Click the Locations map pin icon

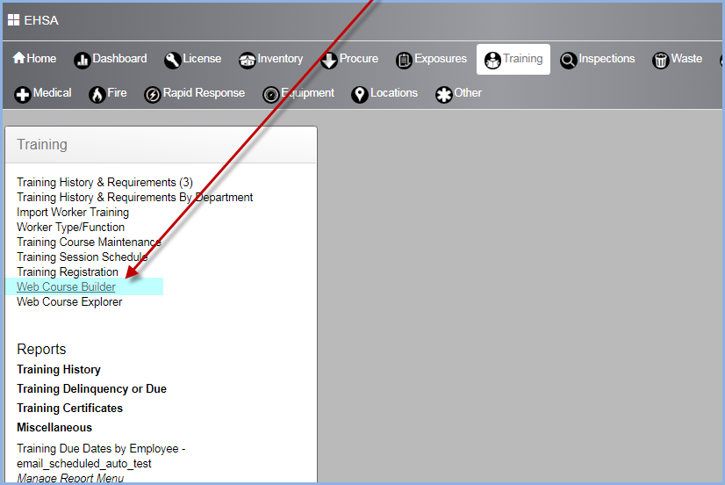[x=360, y=94]
